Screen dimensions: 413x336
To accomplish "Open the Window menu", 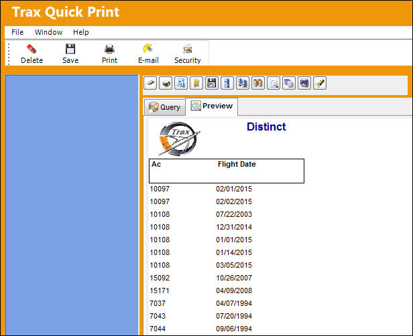I will point(49,32).
